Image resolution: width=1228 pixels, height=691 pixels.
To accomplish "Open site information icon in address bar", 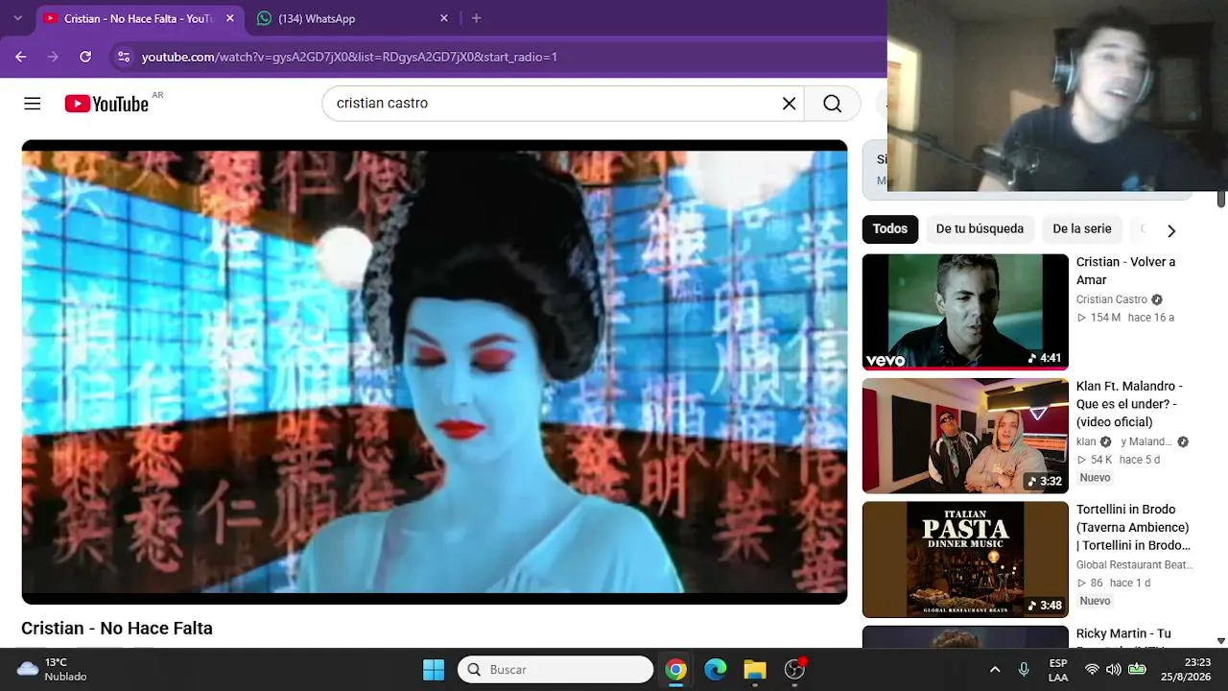I will [123, 57].
